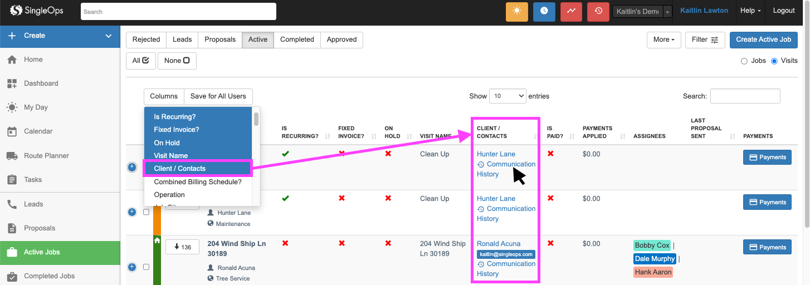
Task: Click the red history clock icon button
Action: (x=598, y=11)
